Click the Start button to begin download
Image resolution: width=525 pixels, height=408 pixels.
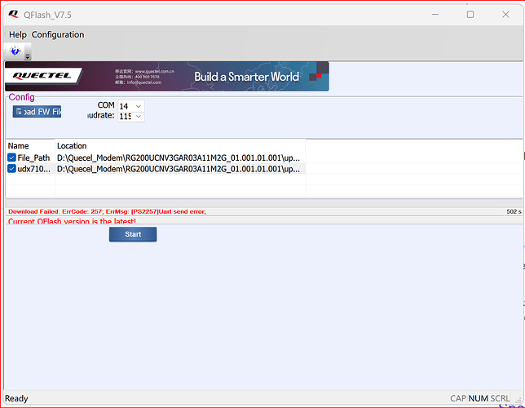tap(133, 234)
